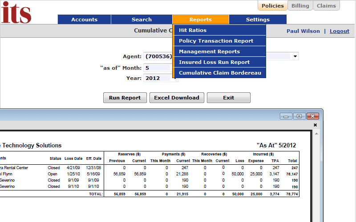Click the Exit button
356x222 pixels.
pyautogui.click(x=229, y=98)
